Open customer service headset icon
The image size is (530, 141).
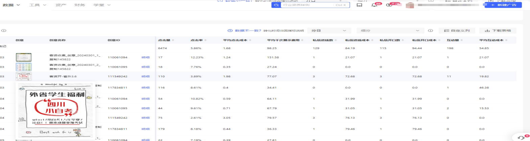pyautogui.click(x=521, y=137)
